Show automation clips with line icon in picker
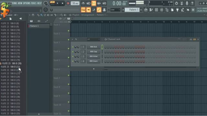 click(47, 21)
